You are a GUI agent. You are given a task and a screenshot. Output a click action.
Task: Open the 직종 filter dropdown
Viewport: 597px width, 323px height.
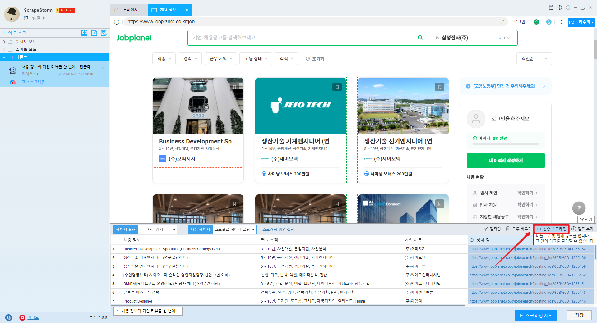tap(164, 59)
